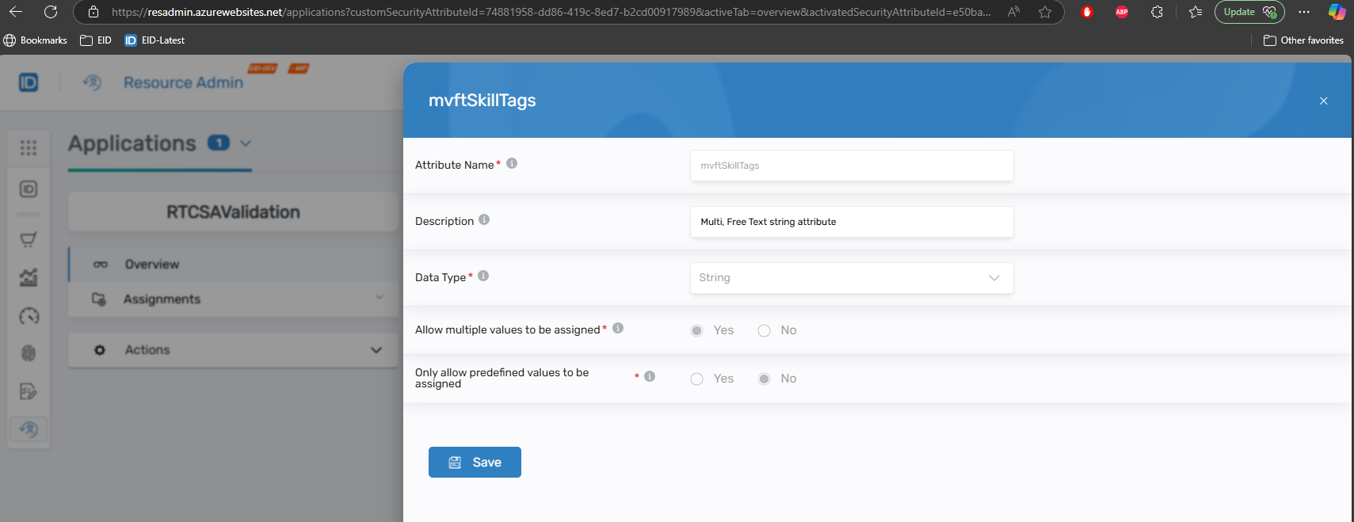Click info icon for Only allow predefined values
This screenshot has width=1354, height=522.
pos(650,376)
